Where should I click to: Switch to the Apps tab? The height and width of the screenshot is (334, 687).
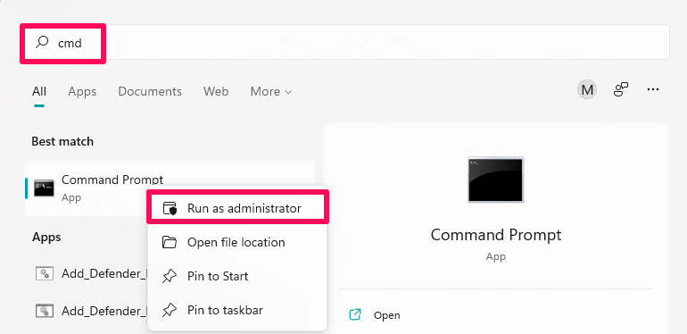point(82,92)
